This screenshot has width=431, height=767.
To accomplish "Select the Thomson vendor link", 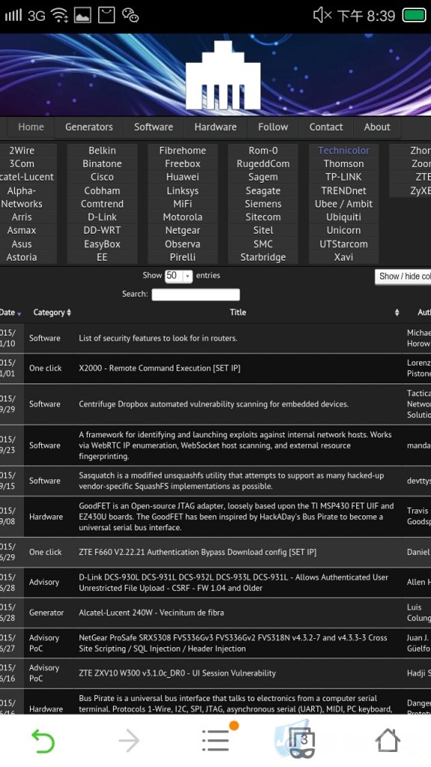I will tap(343, 164).
